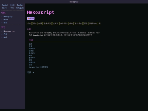This screenshot has width=148, height=111.
Task: Select the 语法 tab
Action: [x=35, y=23]
